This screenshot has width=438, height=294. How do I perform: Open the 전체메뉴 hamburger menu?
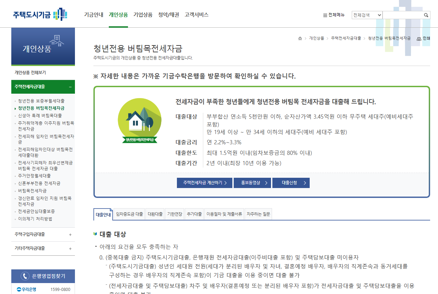[x=334, y=15]
